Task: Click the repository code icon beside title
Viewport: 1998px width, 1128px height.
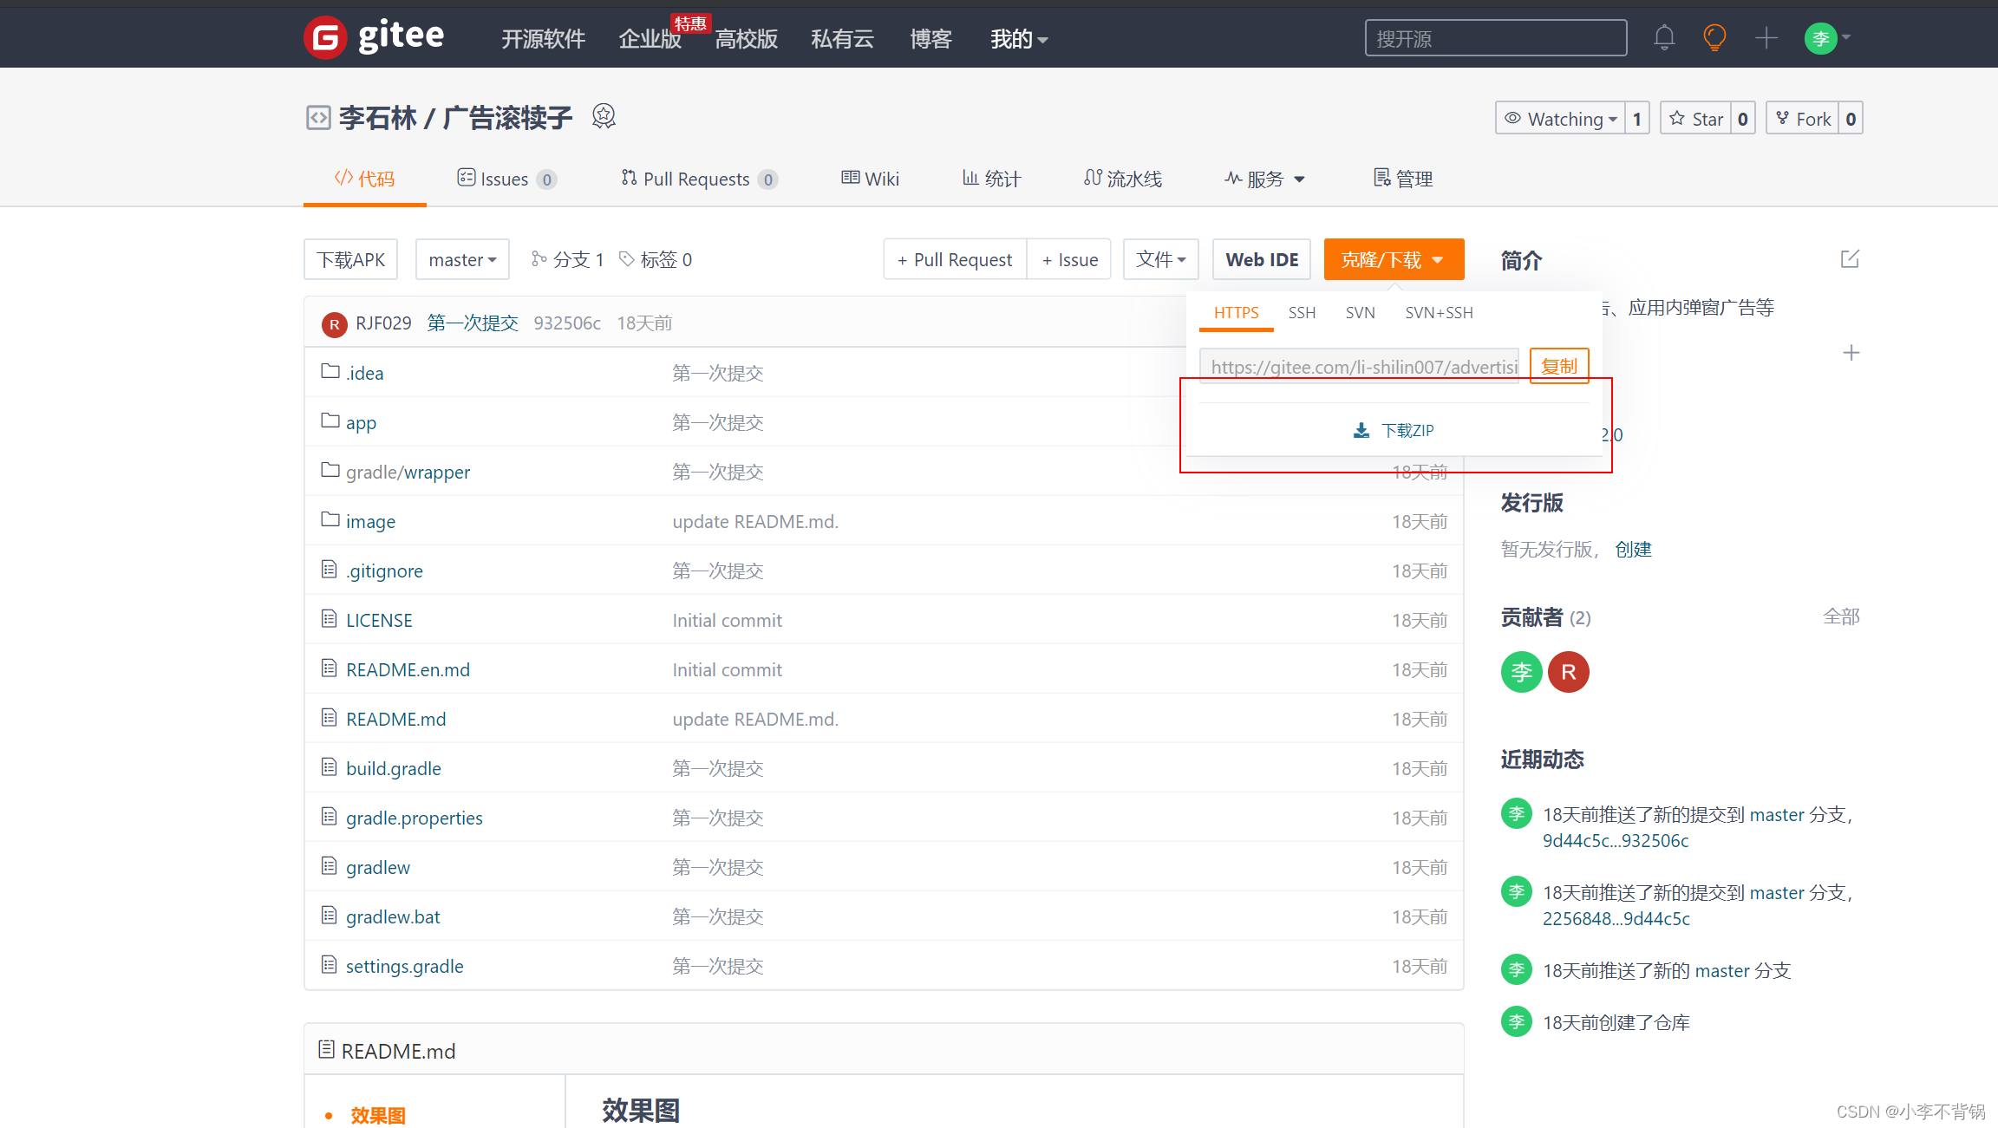Action: click(x=318, y=117)
